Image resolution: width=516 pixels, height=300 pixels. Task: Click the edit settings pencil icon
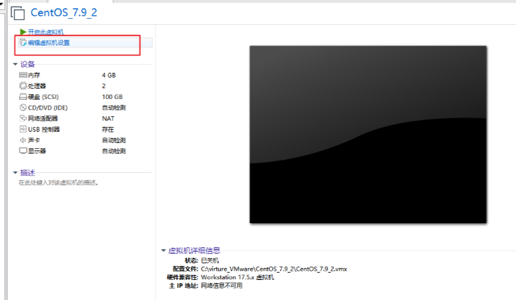(23, 43)
